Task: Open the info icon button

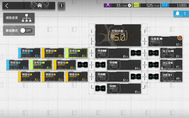Action: point(61,6)
